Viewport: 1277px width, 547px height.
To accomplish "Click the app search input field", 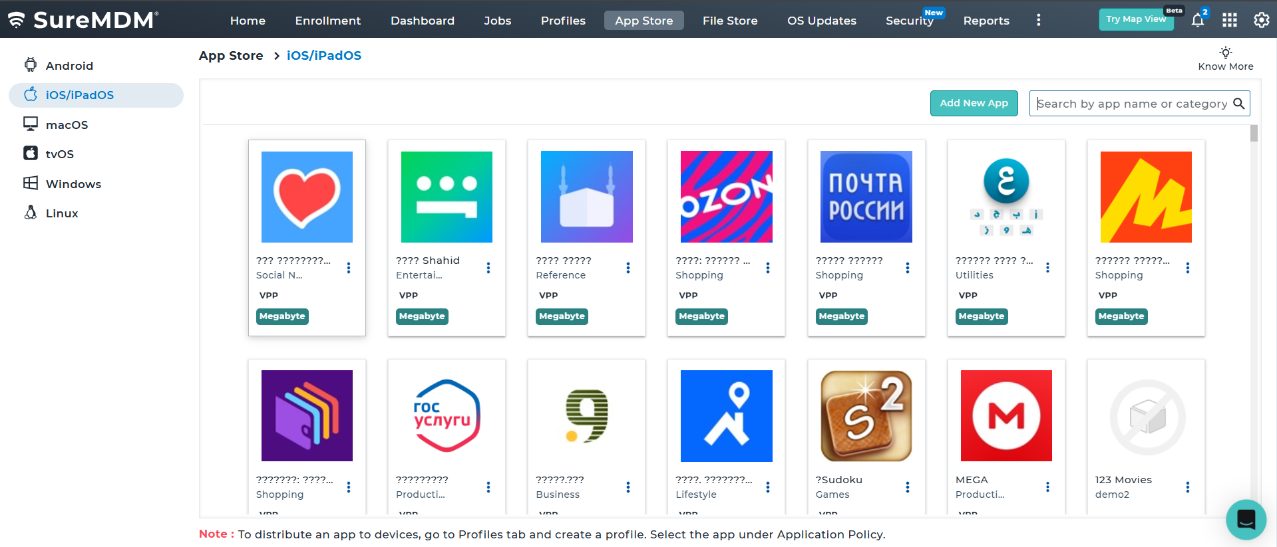I will (x=1131, y=104).
